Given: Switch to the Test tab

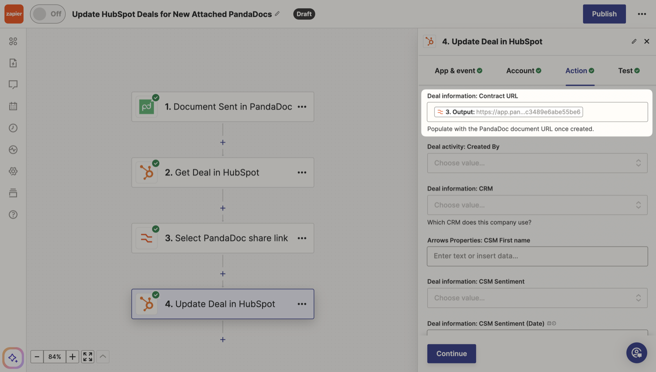Looking at the screenshot, I should pos(629,71).
